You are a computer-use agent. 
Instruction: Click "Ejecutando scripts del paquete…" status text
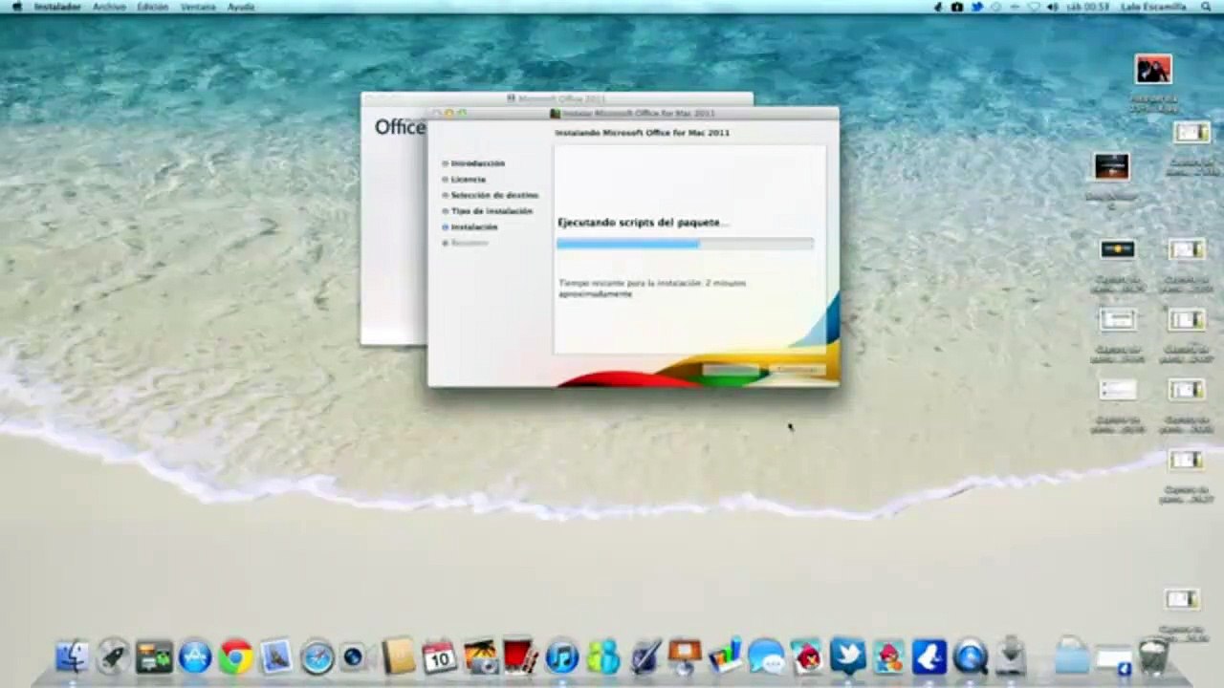coord(643,223)
